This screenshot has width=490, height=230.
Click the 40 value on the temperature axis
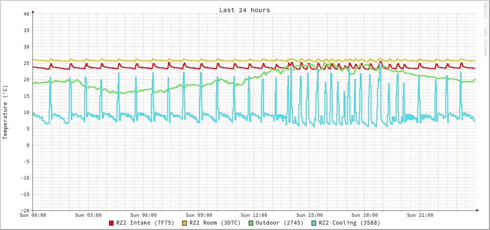[x=26, y=14]
